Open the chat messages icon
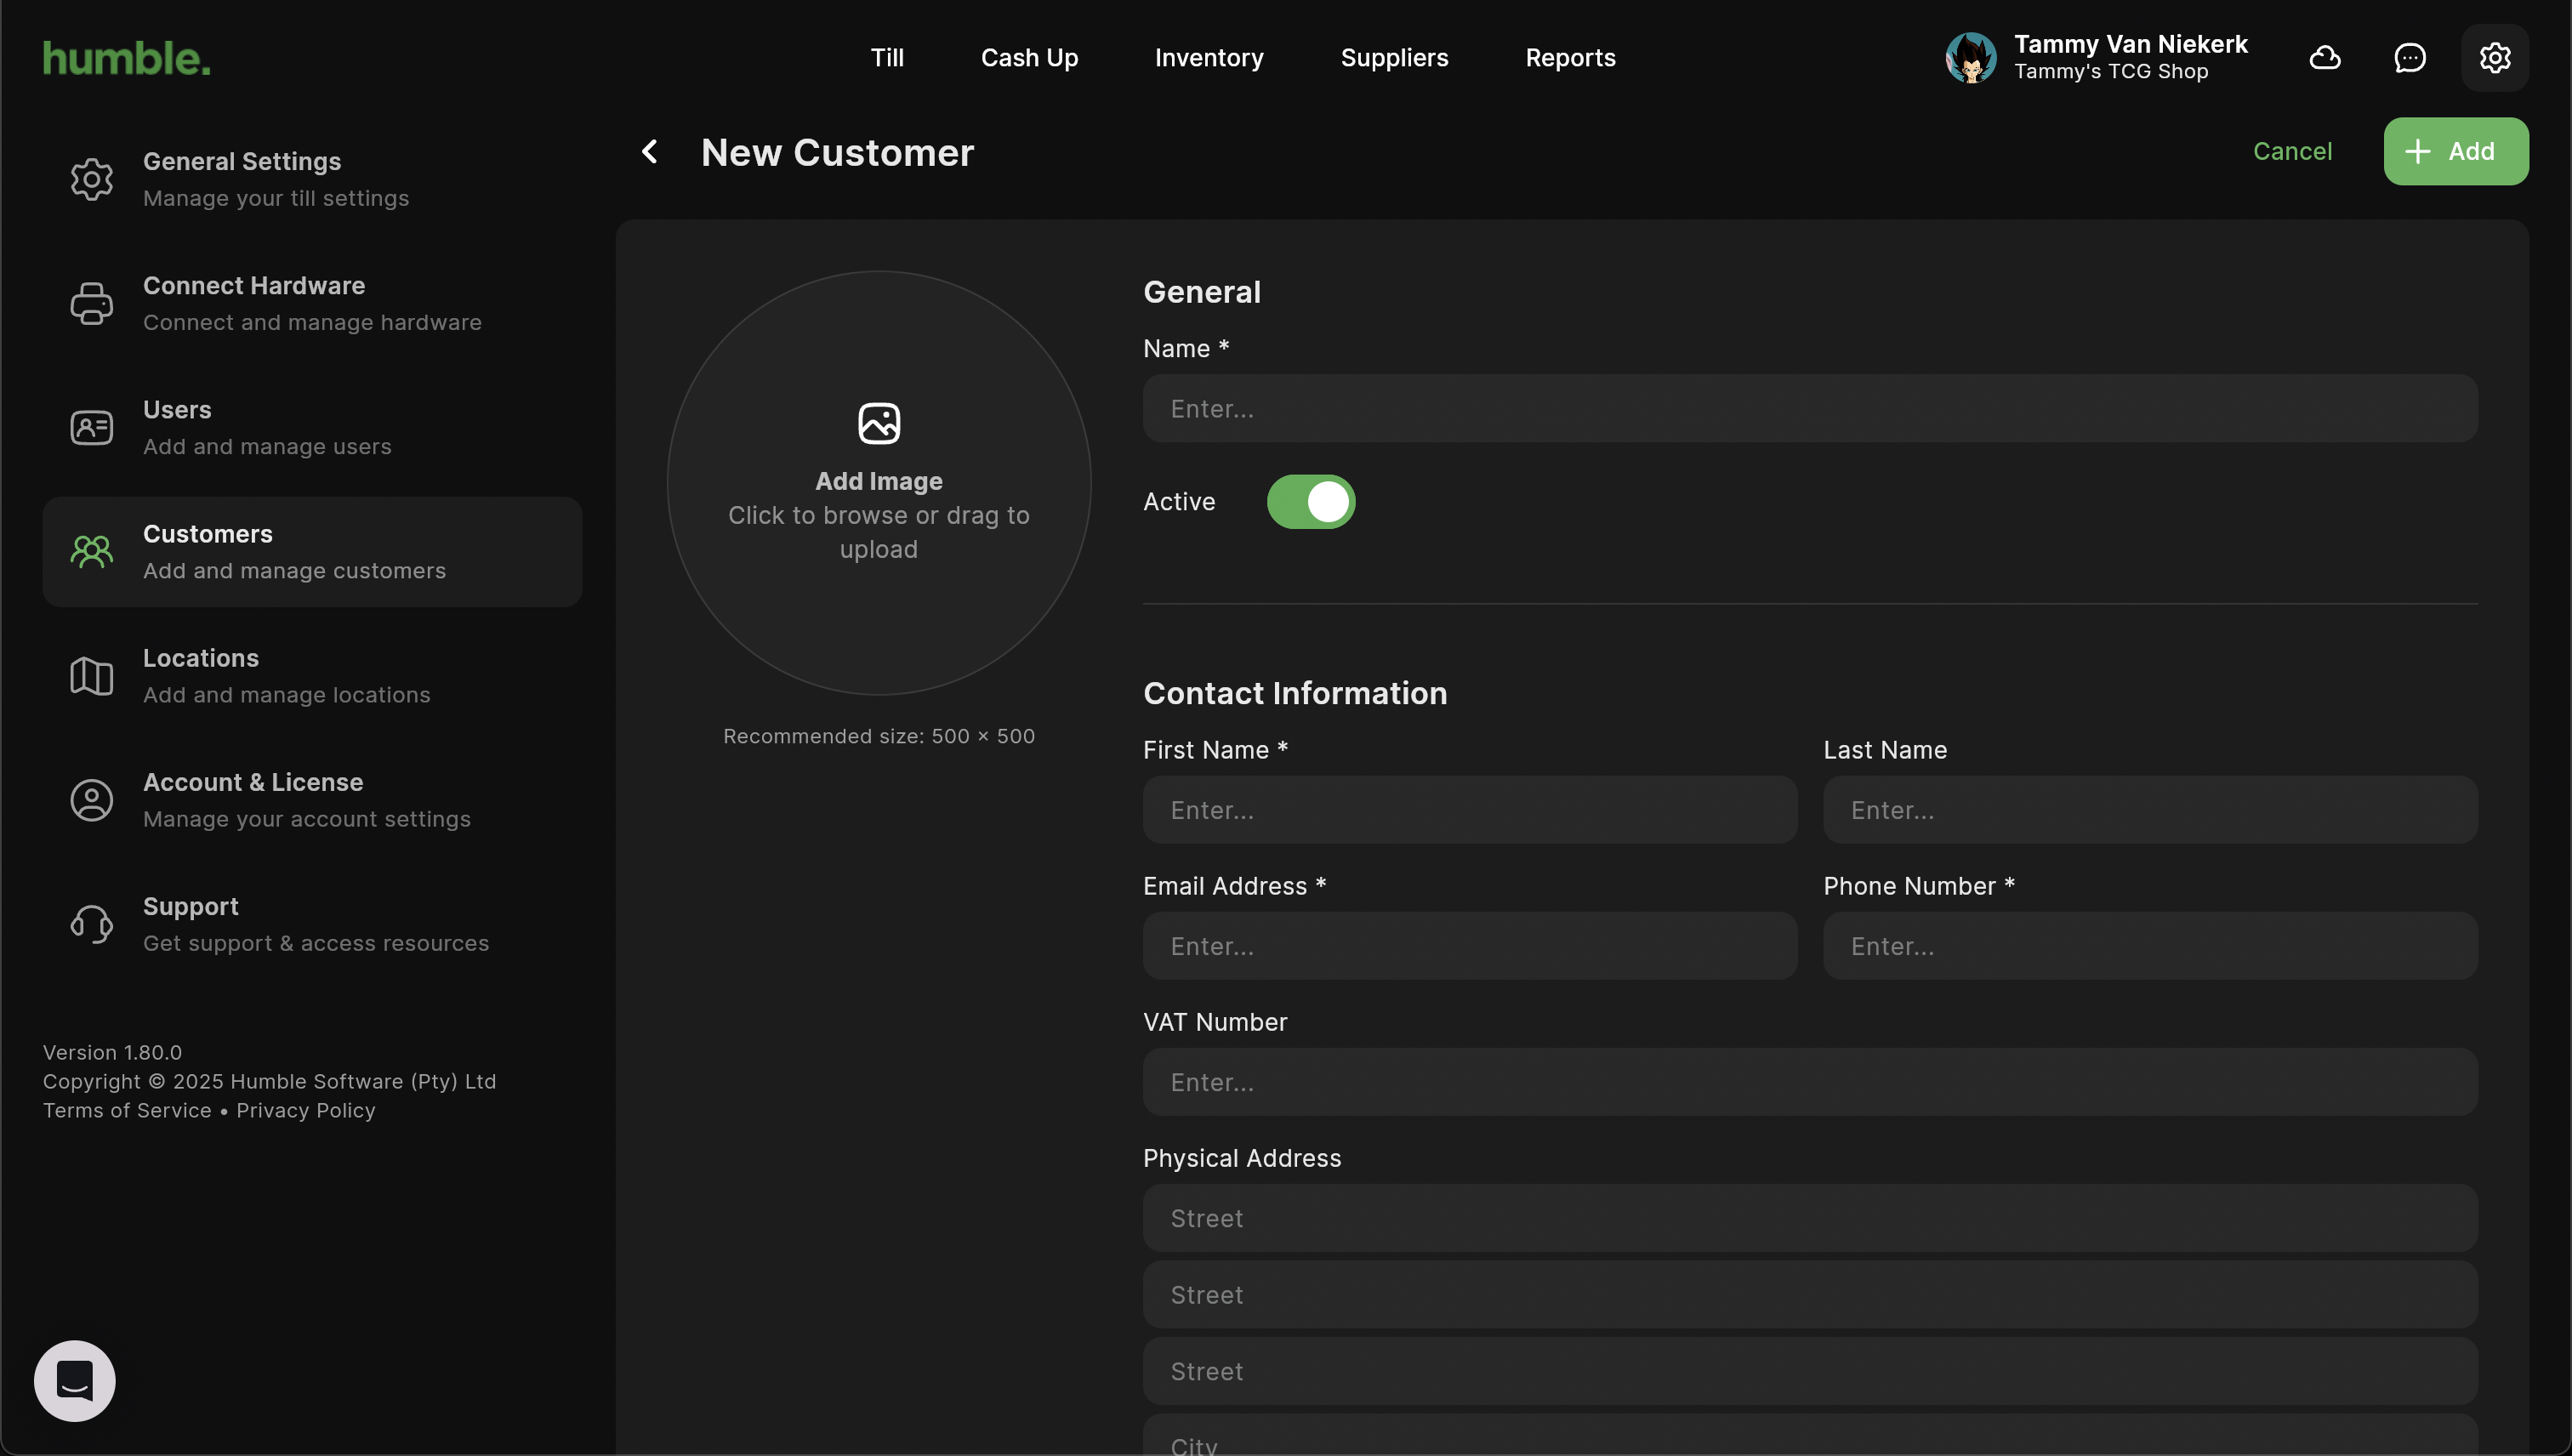This screenshot has height=1456, width=2572. (x=2409, y=58)
